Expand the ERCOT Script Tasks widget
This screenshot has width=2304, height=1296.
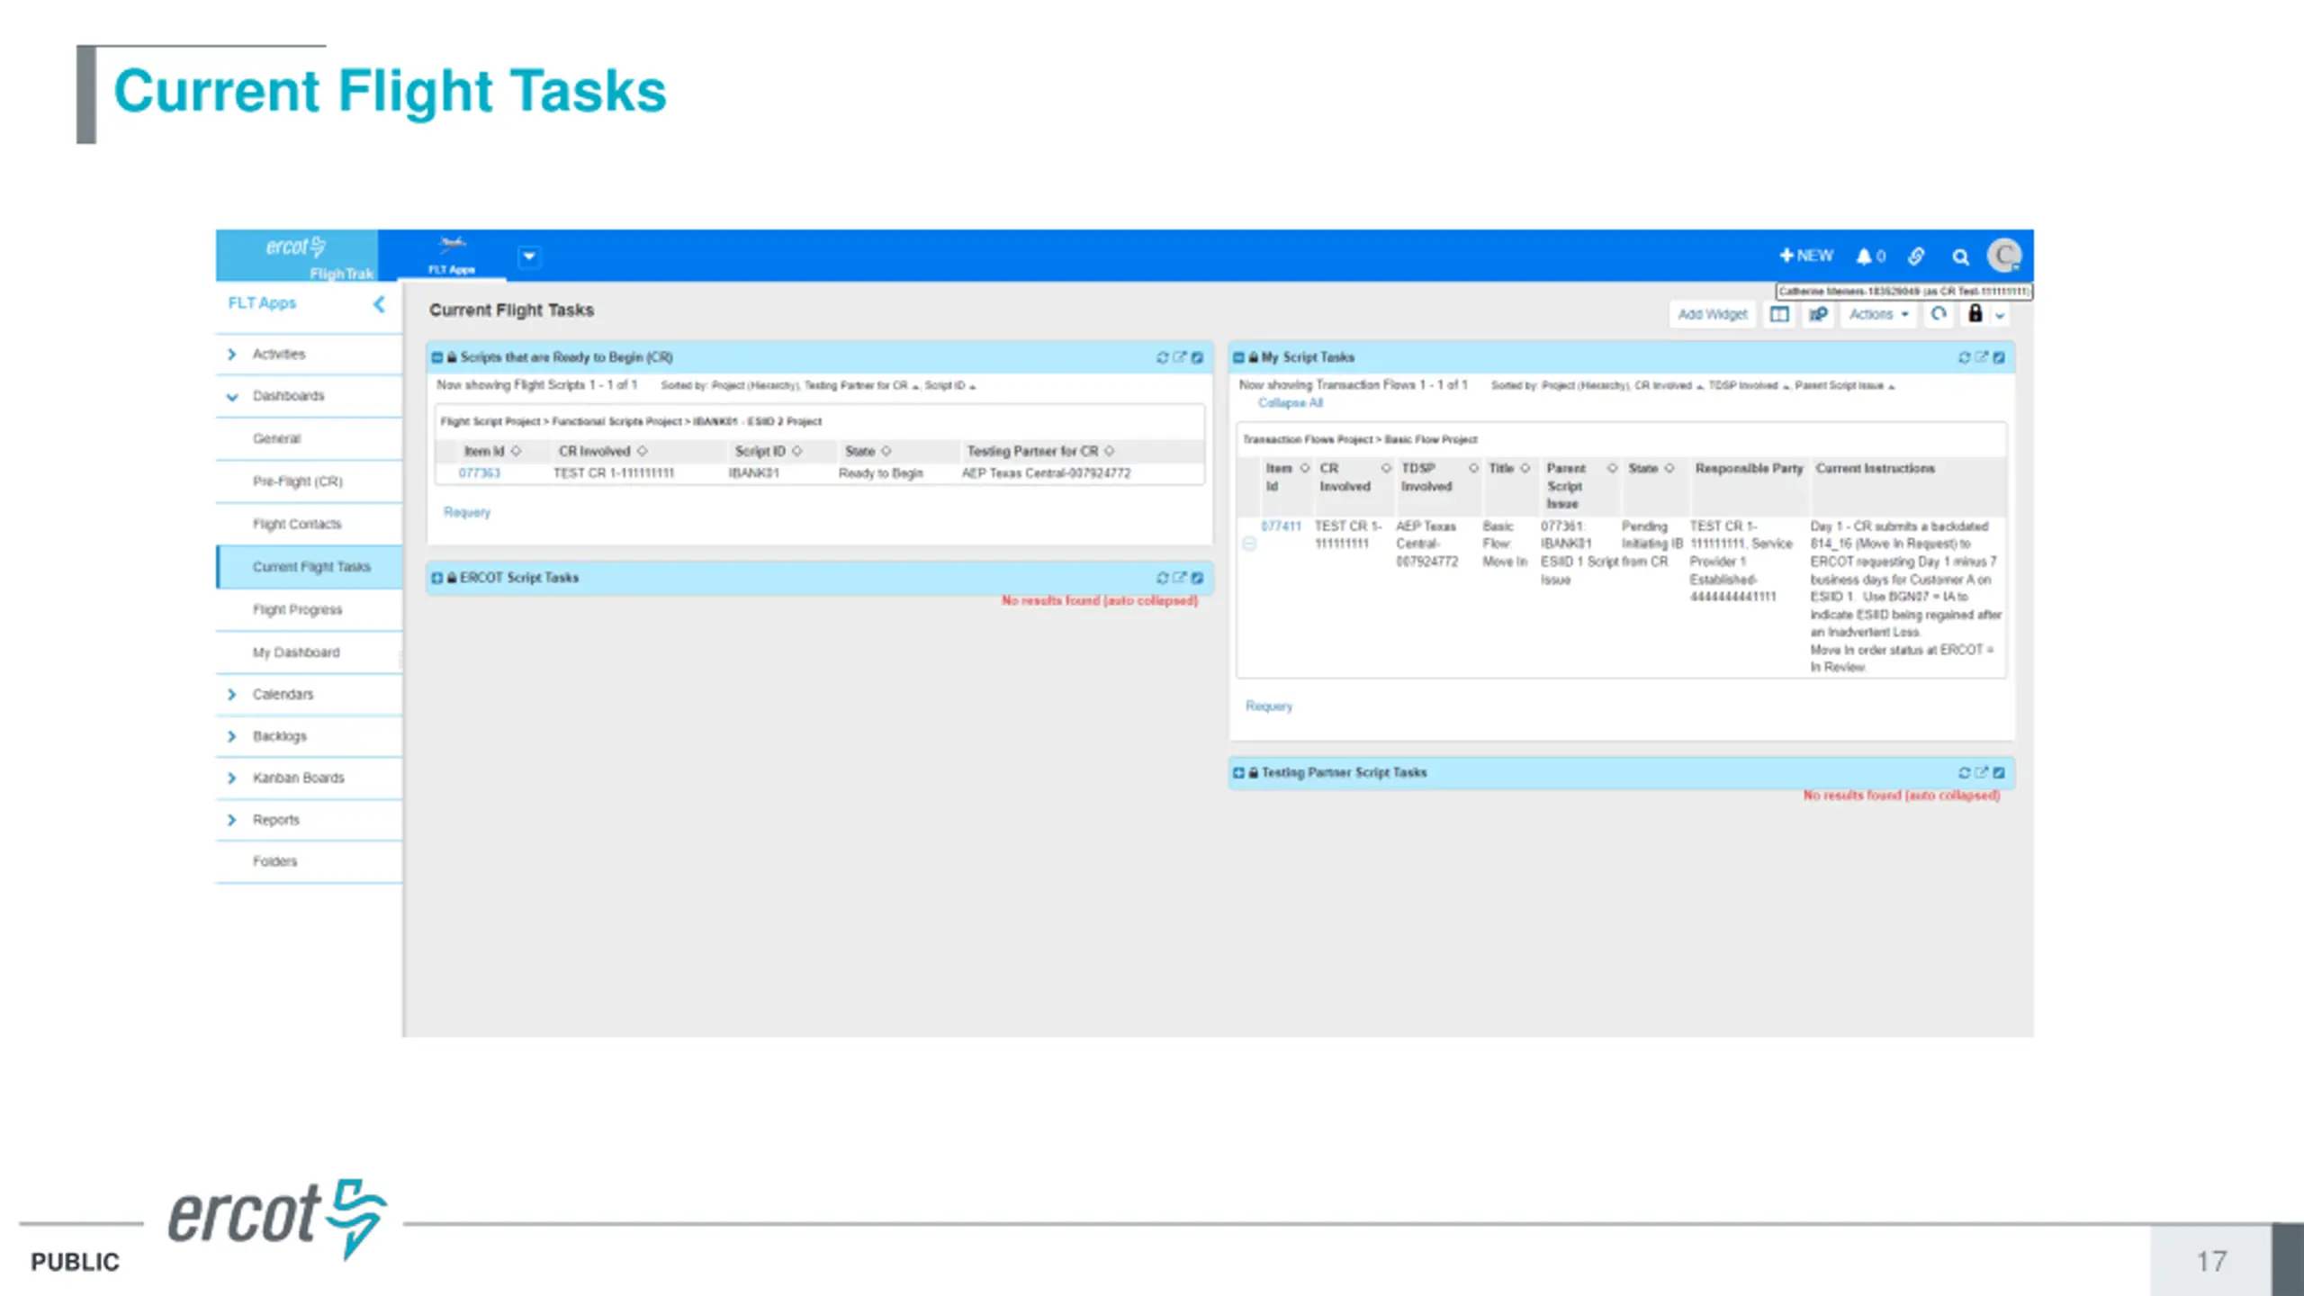tap(437, 578)
